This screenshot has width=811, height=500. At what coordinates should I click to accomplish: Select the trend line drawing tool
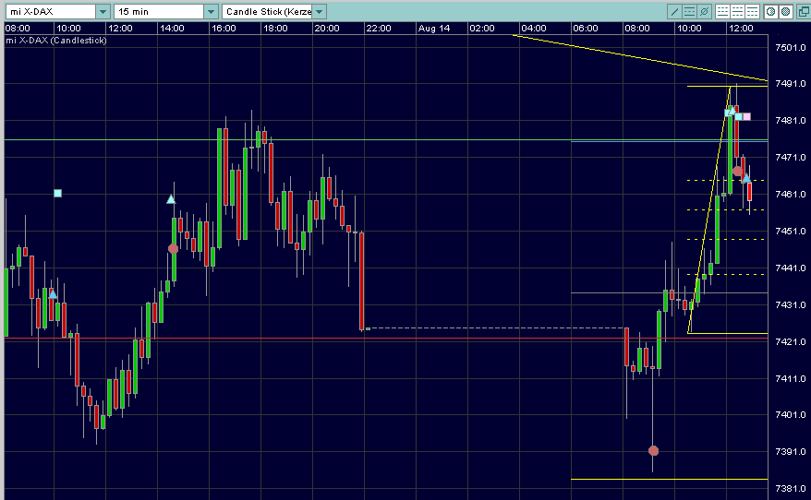674,11
